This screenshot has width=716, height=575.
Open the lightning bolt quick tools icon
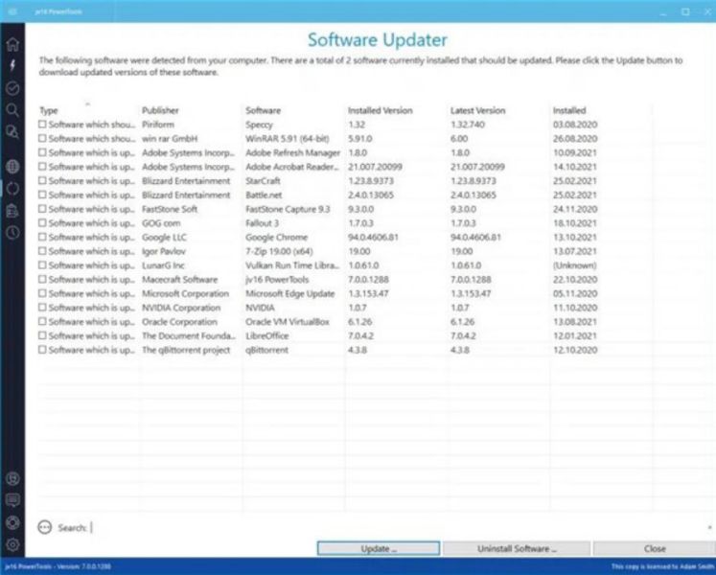12,65
